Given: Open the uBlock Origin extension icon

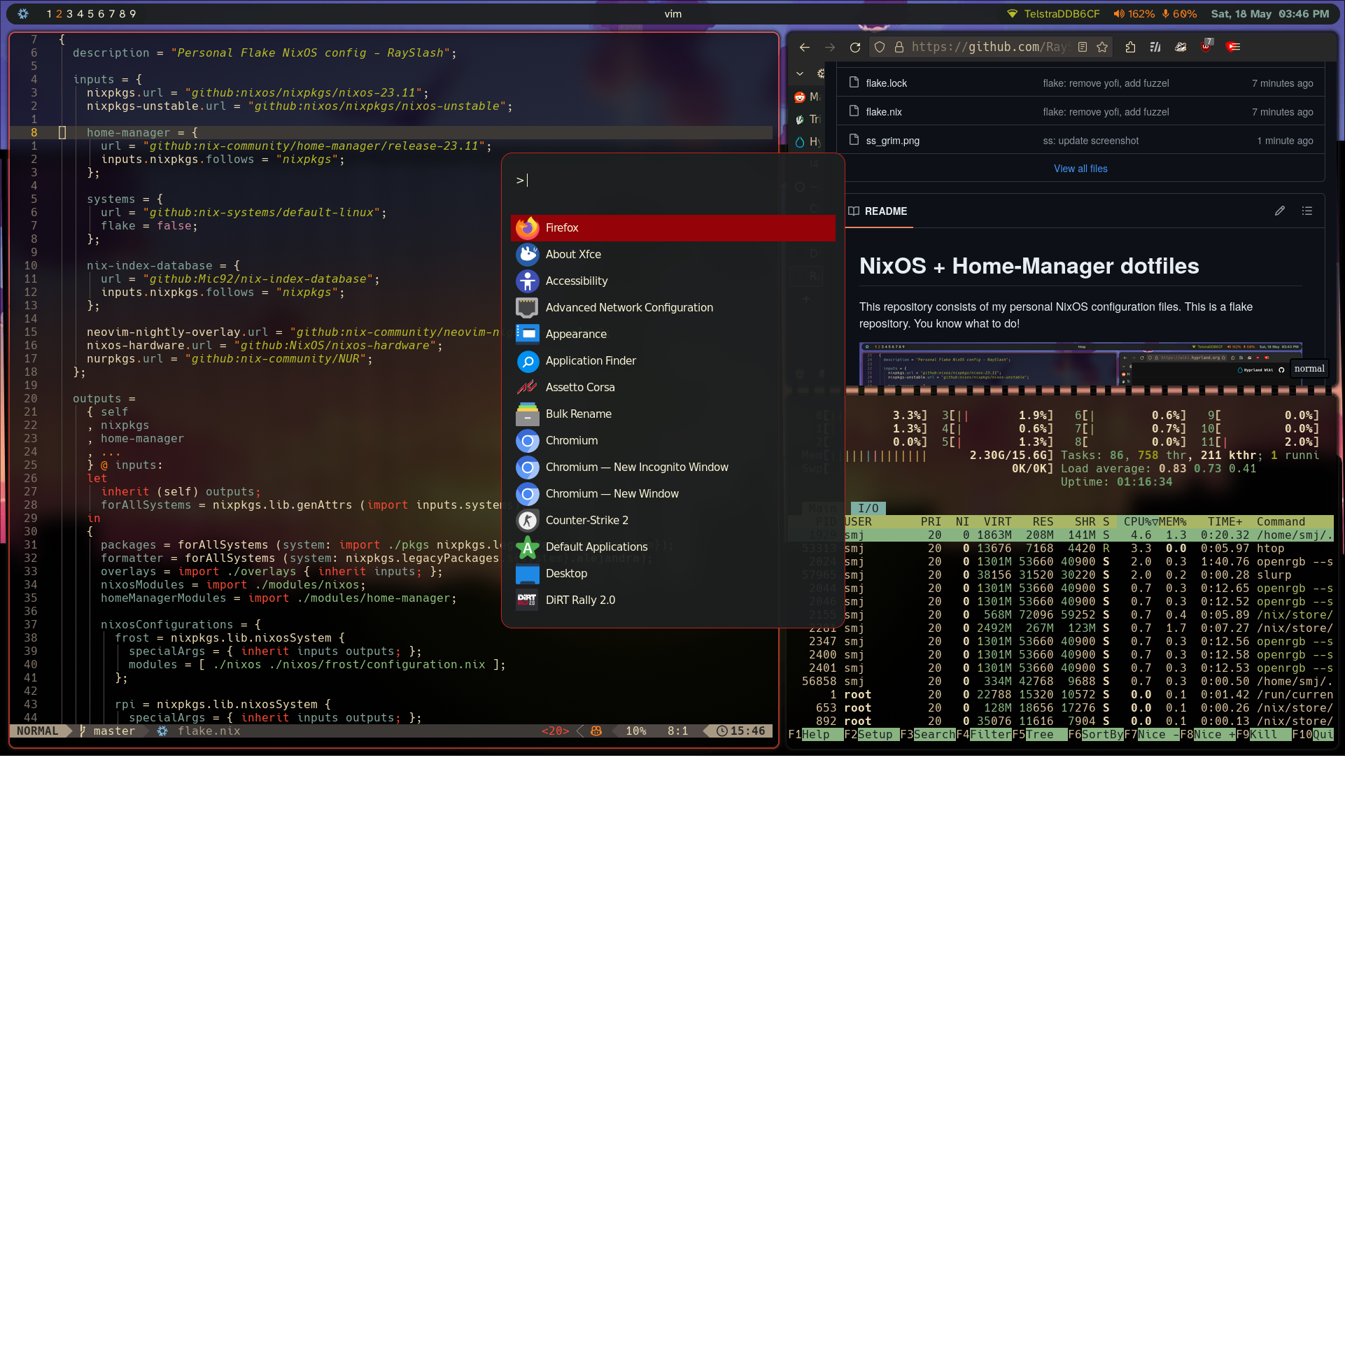Looking at the screenshot, I should 1206,45.
